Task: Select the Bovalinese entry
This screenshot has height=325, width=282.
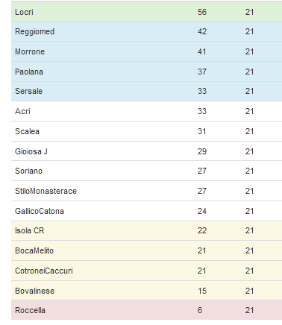Action: [34, 291]
